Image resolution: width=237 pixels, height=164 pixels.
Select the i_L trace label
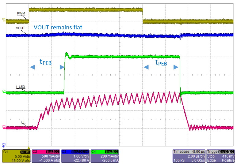[x=23, y=122]
